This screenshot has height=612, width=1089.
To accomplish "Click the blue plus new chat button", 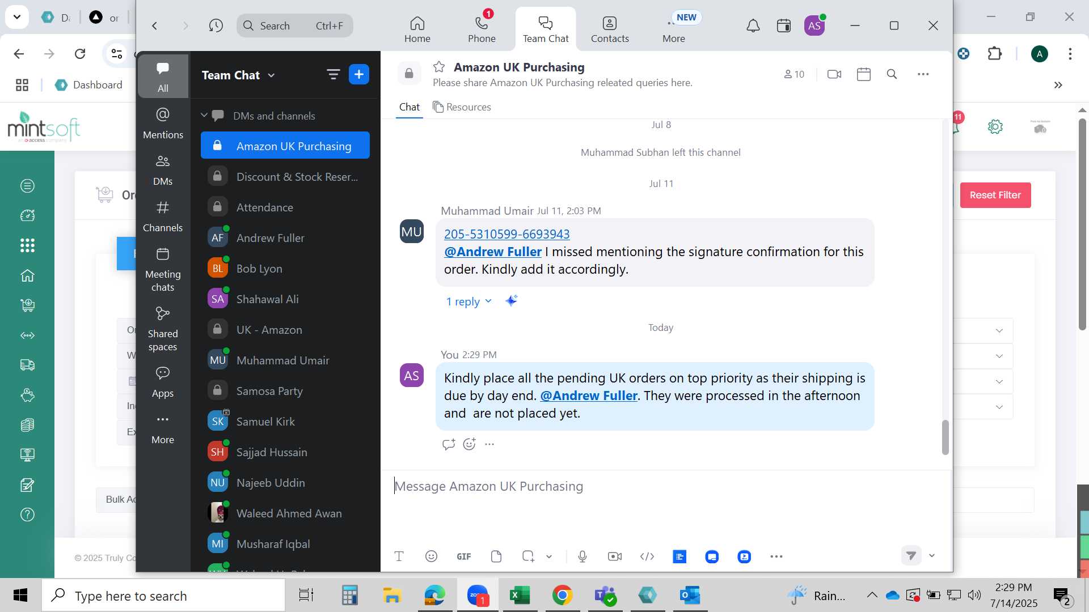I will pyautogui.click(x=359, y=74).
